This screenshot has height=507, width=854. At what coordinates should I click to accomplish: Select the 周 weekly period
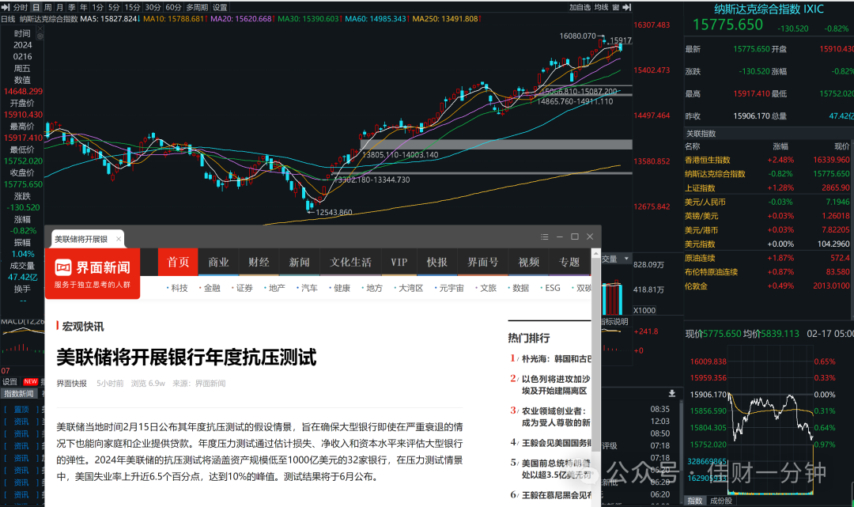pos(48,7)
